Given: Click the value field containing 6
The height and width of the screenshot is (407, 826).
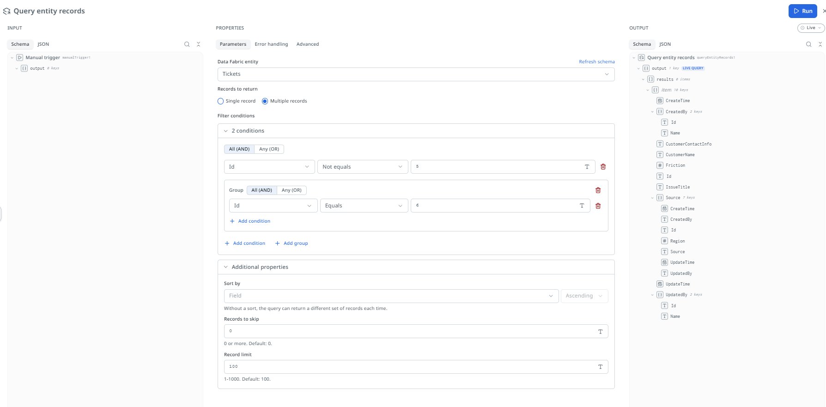Looking at the screenshot, I should (500, 206).
